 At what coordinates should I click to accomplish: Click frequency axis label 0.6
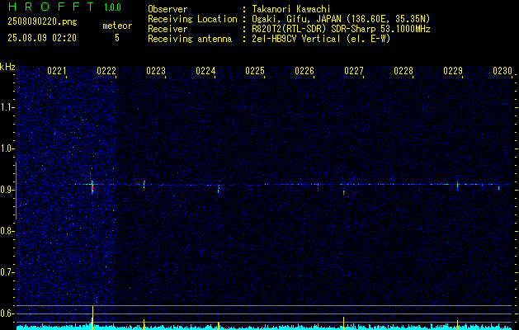tap(7, 313)
